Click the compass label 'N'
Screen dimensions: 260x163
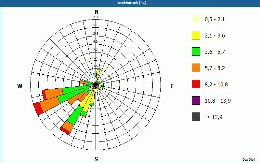click(x=96, y=12)
